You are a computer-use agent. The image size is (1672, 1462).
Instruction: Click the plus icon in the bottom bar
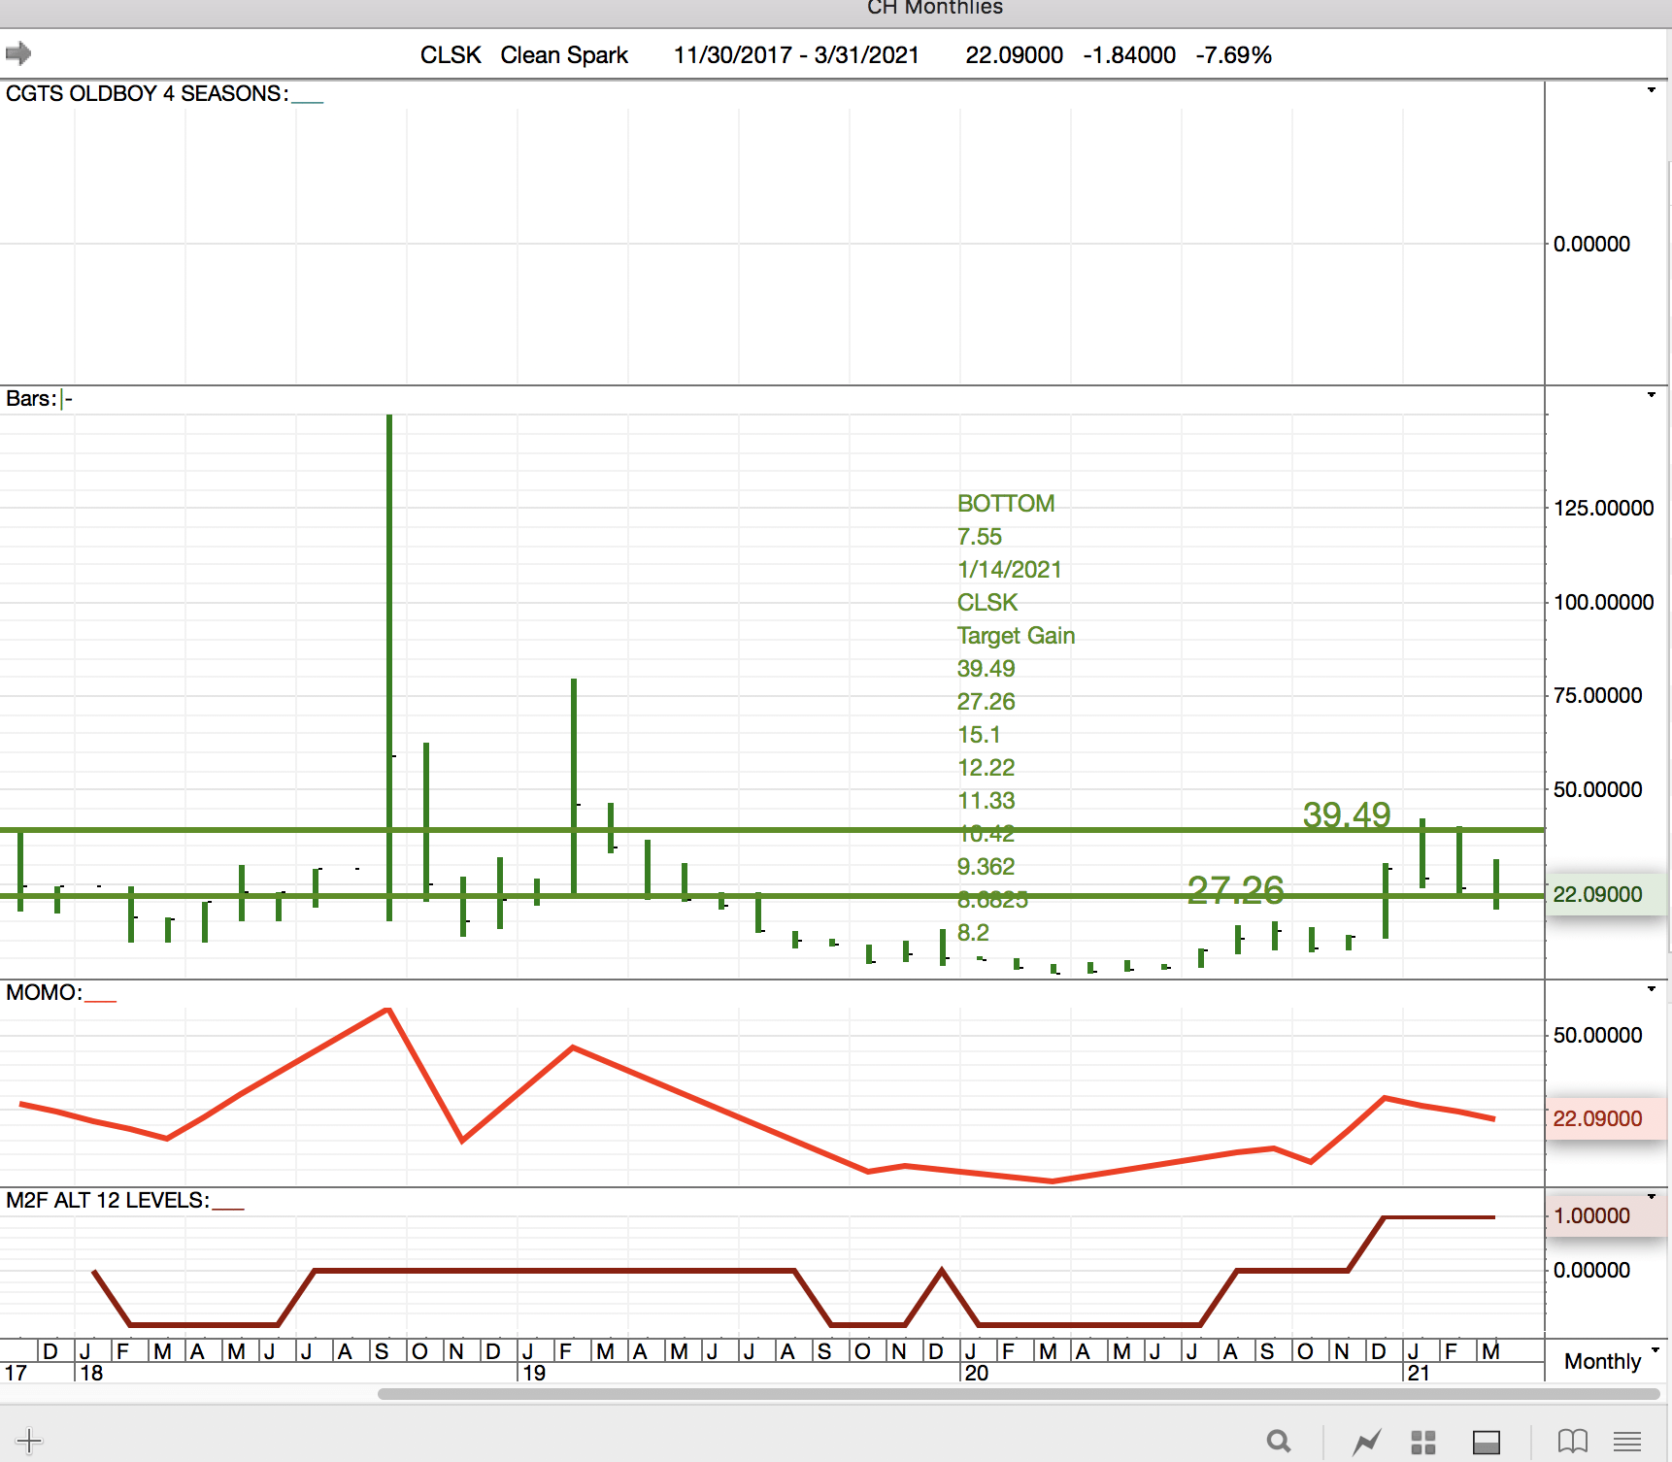pyautogui.click(x=29, y=1441)
